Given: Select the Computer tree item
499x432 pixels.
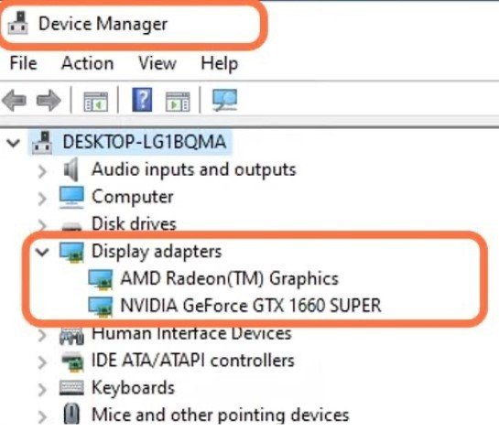Looking at the screenshot, I should point(133,197).
